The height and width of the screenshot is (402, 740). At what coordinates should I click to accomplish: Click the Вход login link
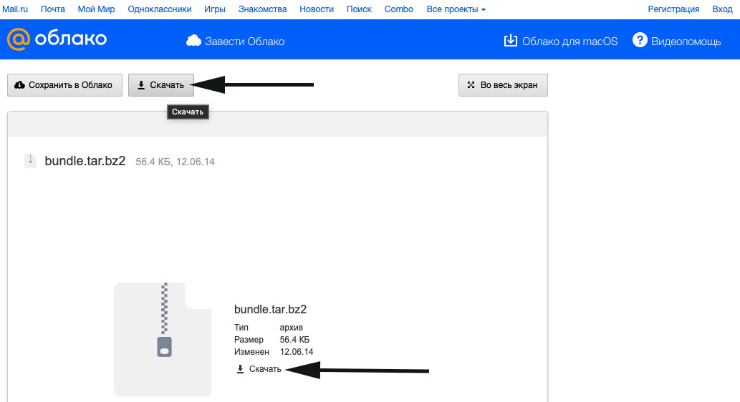(x=722, y=9)
